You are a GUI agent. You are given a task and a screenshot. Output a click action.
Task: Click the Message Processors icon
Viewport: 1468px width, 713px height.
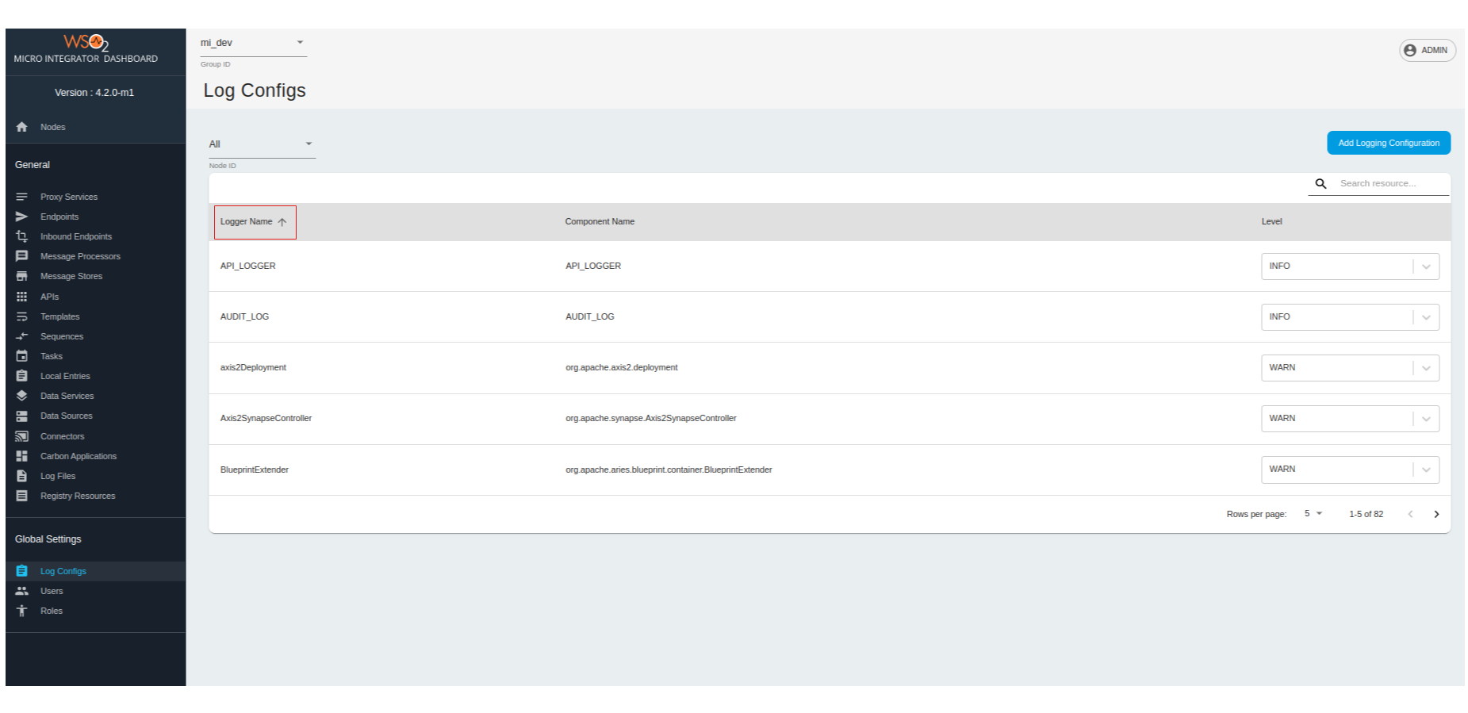[21, 256]
